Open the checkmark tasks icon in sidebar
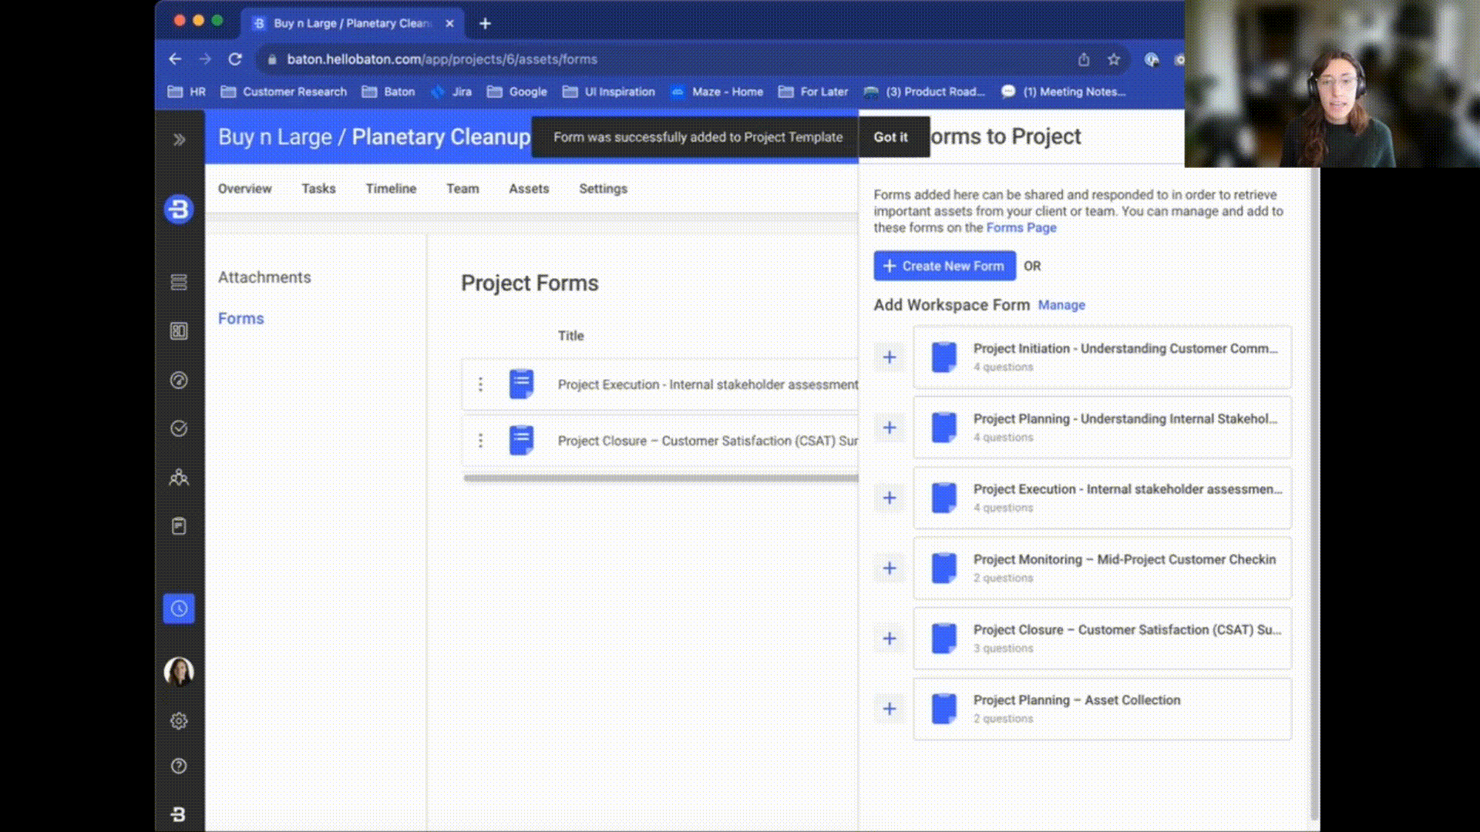Screen dimensions: 1480x832 pos(179,428)
